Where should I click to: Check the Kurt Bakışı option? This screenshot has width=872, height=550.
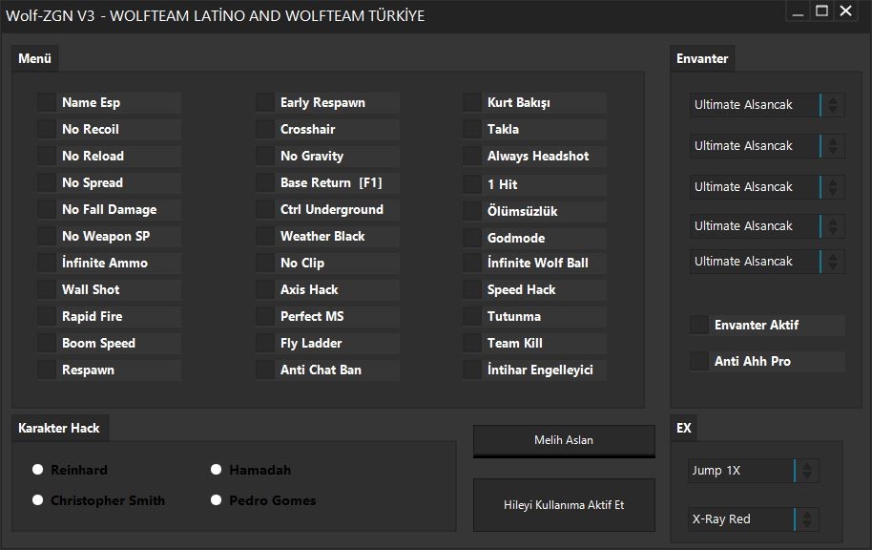click(x=472, y=102)
